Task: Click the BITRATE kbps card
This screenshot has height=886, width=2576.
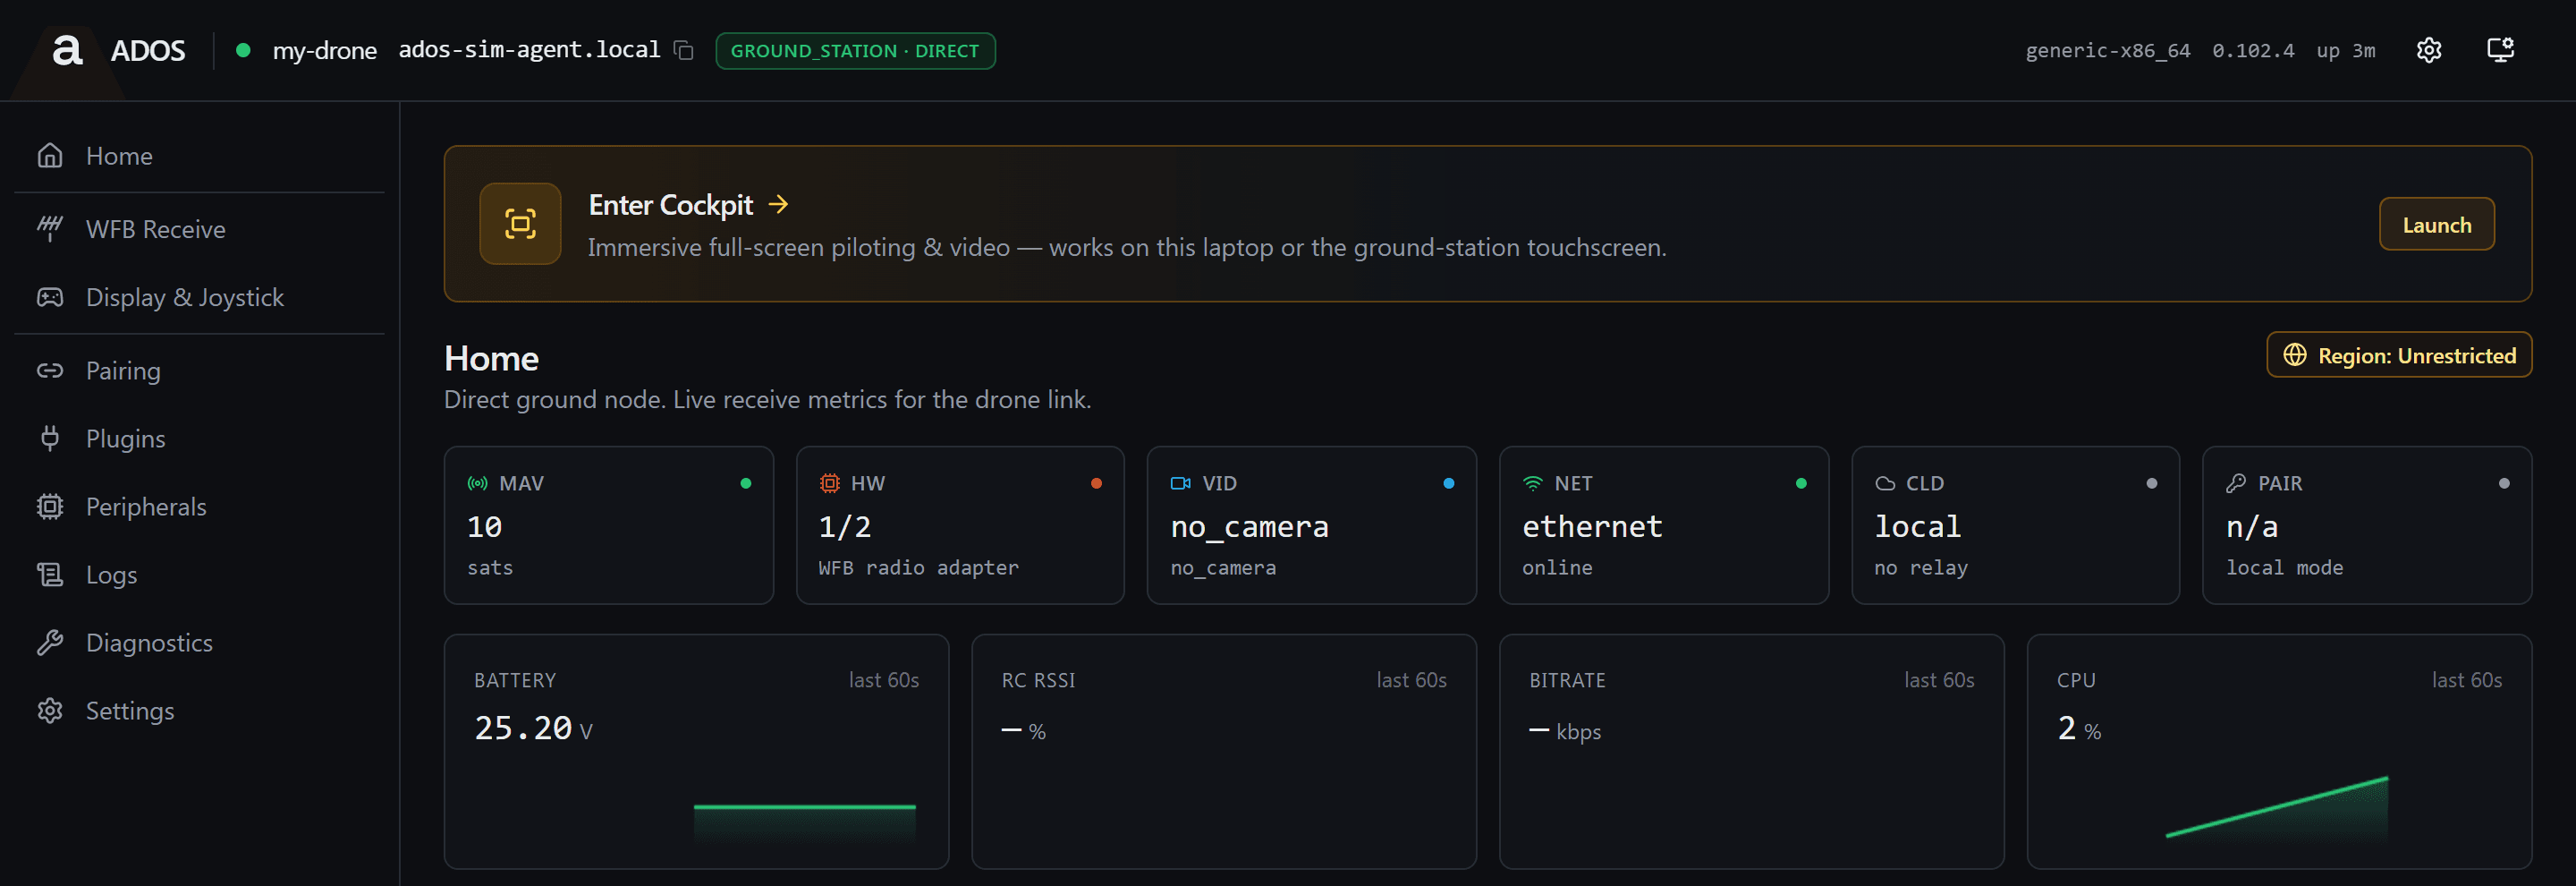Action: 1751,751
